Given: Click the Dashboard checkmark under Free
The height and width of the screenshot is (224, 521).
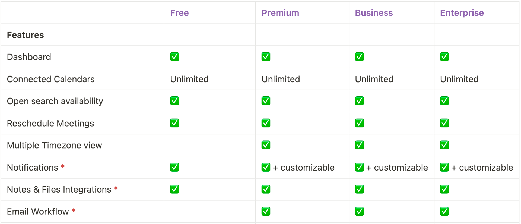Looking at the screenshot, I should tap(174, 57).
